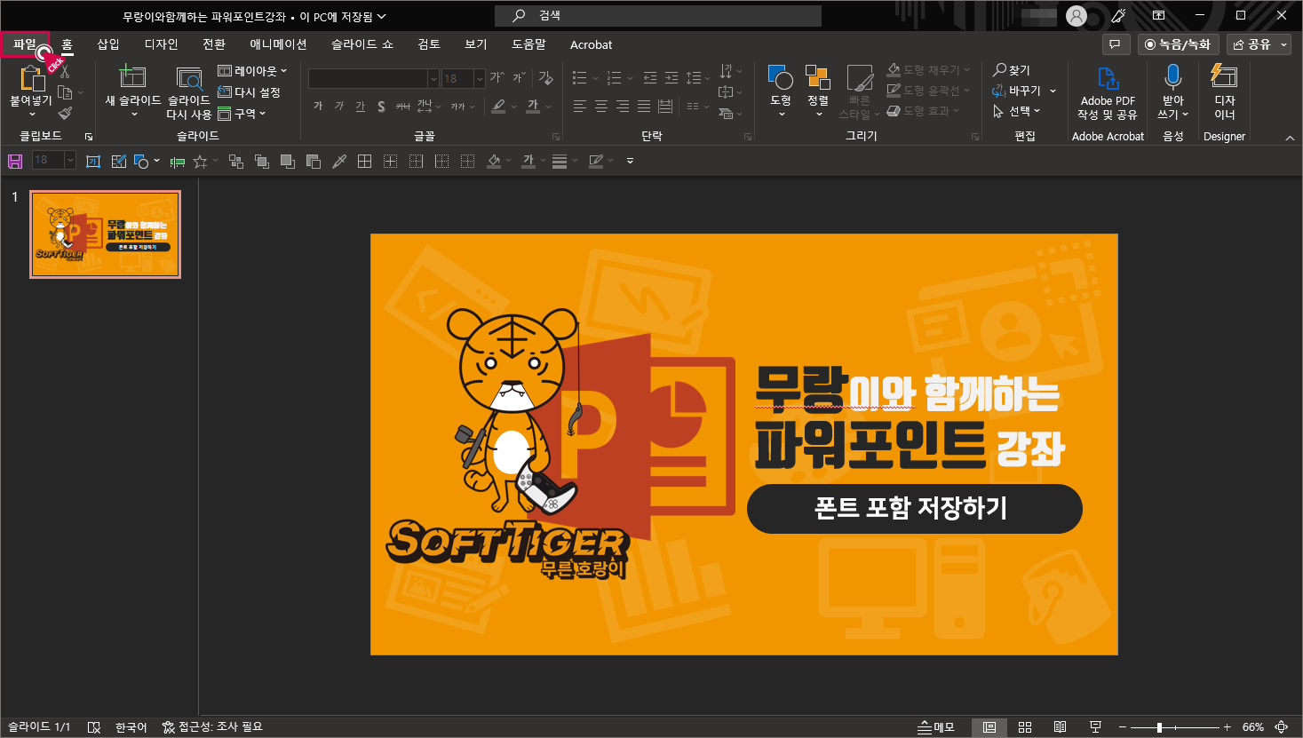
Task: Open the Select (선택) dropdown
Action: pyautogui.click(x=1016, y=111)
